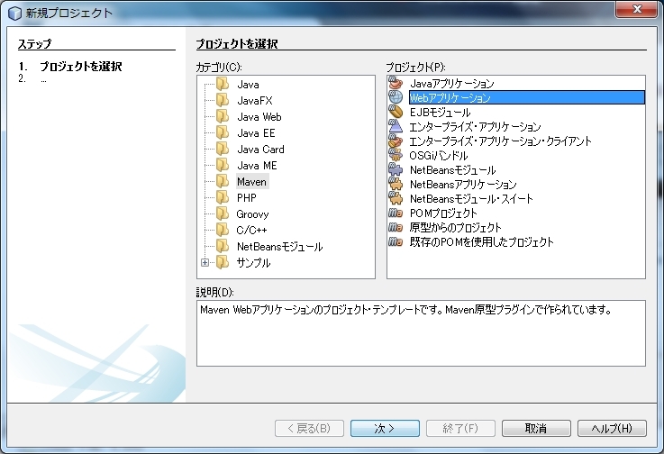Viewport: 664px width, 454px height.
Task: Select the Java ME category
Action: click(257, 165)
